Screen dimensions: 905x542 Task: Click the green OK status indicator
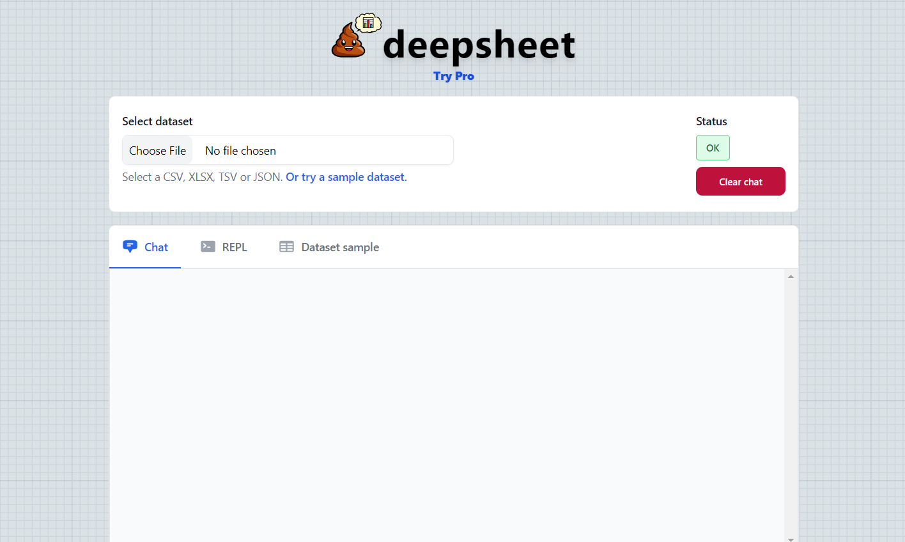click(x=713, y=148)
